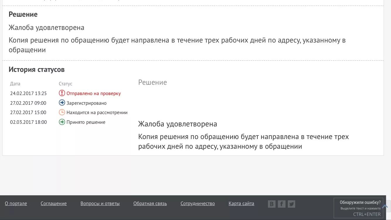Screen dimensions: 391x220
Task: Select the 'Принято решение' status text
Action: tap(86, 122)
